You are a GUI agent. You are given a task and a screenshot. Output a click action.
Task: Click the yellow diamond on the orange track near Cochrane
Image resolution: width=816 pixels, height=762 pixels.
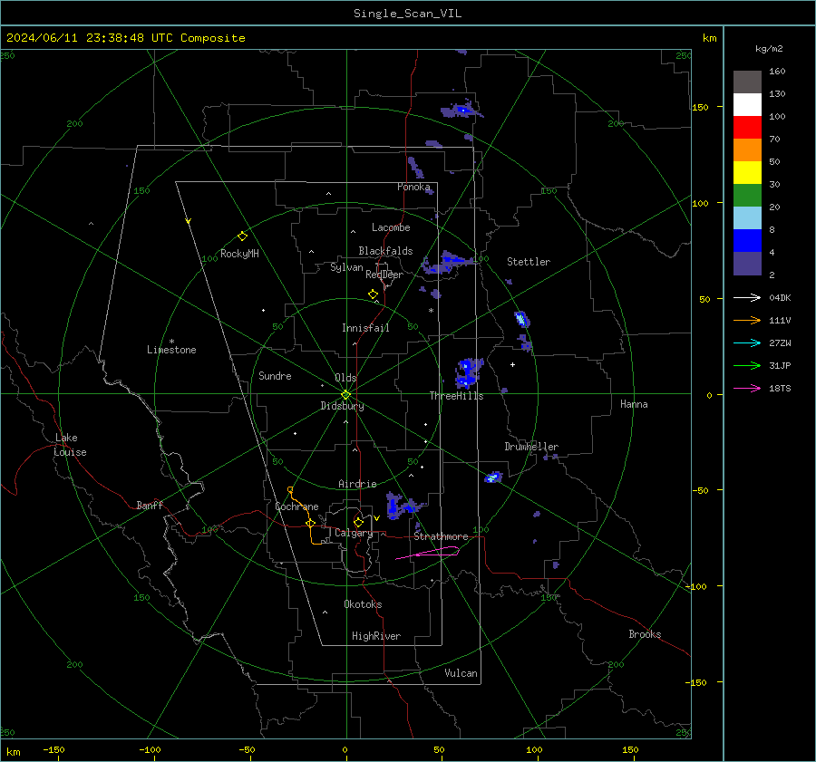tap(310, 523)
